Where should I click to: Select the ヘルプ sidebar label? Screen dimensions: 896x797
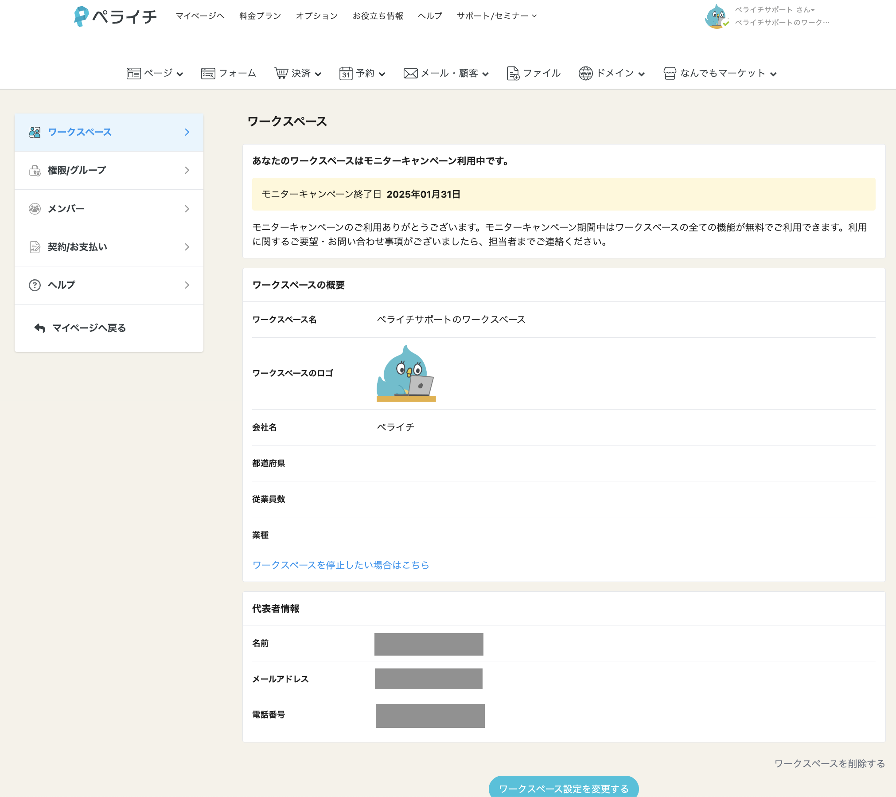pyautogui.click(x=62, y=285)
